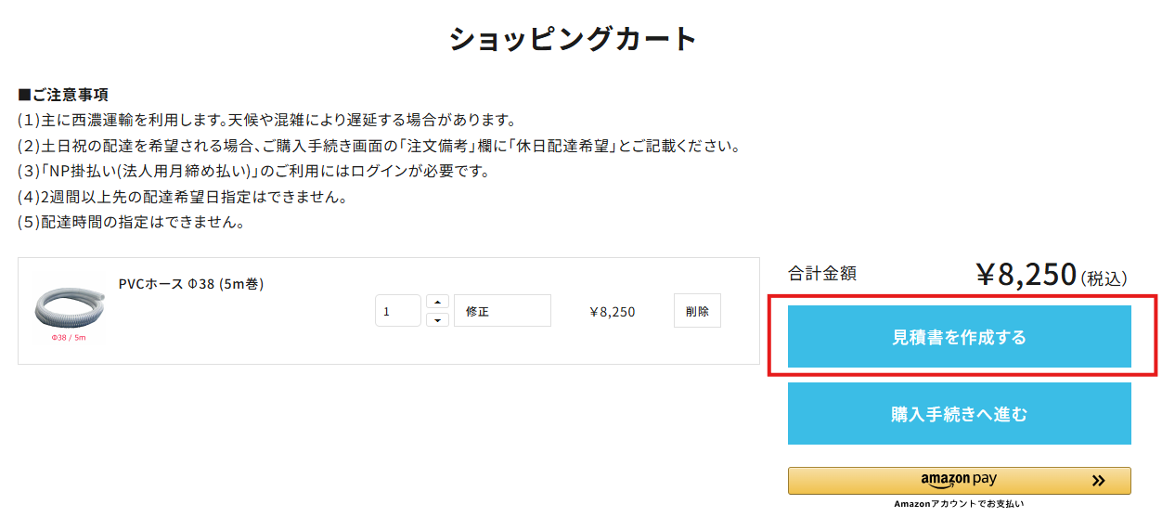Click the large total amount ¥8,250
This screenshot has height=530, width=1162.
coord(1025,275)
